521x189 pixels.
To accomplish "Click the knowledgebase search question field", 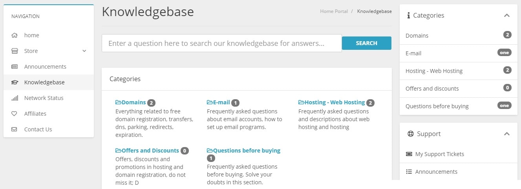I will pyautogui.click(x=222, y=43).
